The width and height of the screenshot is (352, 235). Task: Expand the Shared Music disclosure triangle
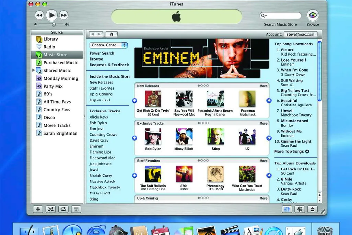[x=33, y=70]
